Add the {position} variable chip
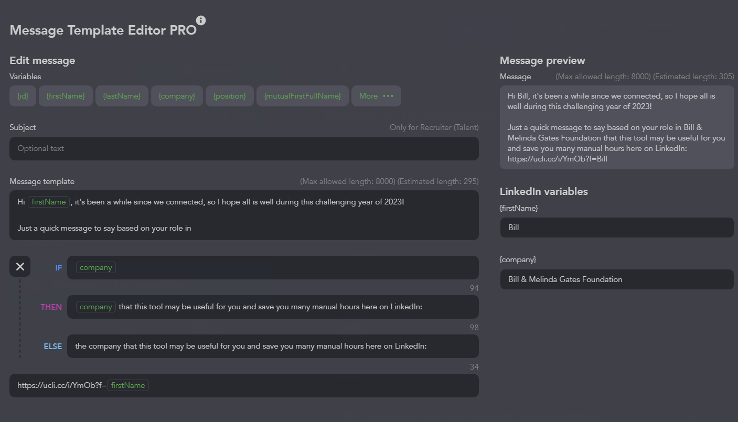 tap(230, 96)
